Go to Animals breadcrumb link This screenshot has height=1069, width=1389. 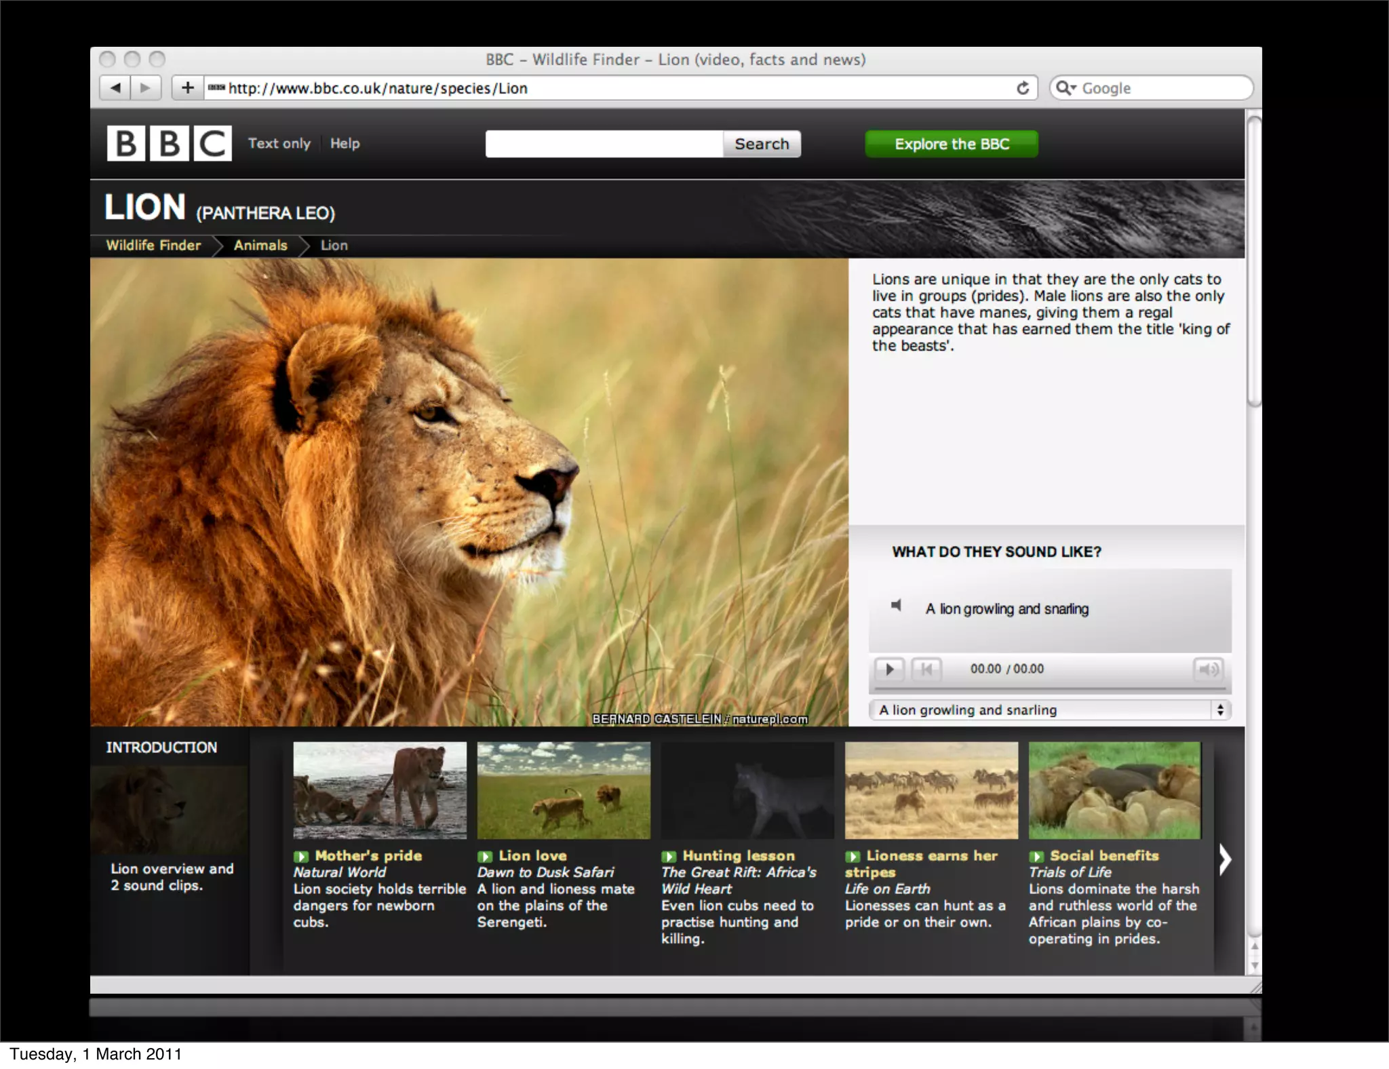[x=260, y=246]
